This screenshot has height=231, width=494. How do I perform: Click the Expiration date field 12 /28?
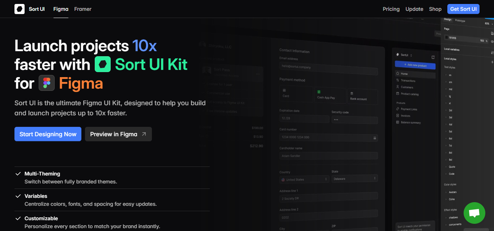[x=304, y=119]
